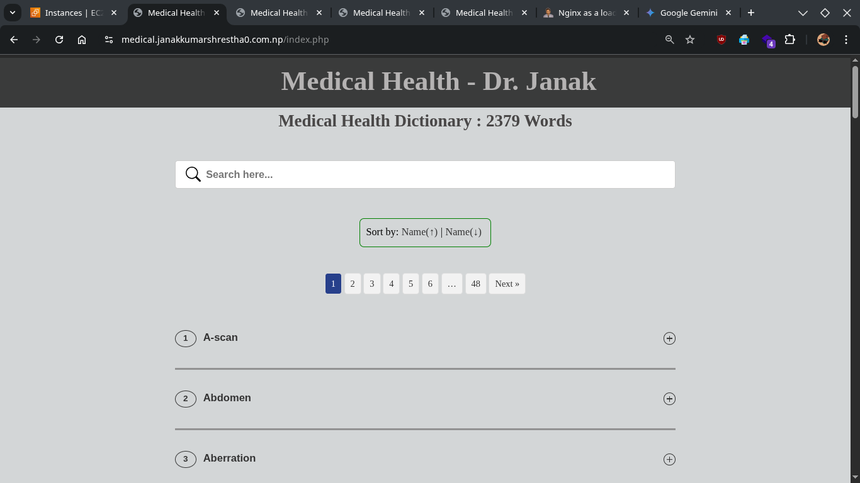The height and width of the screenshot is (483, 860).
Task: Bookmark page using the star icon
Action: coord(690,40)
